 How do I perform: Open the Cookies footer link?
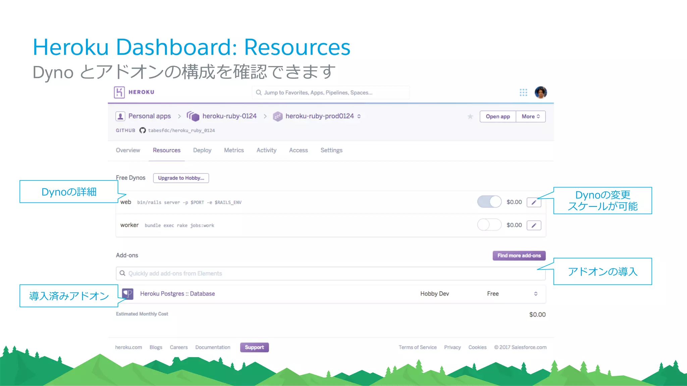tap(477, 347)
